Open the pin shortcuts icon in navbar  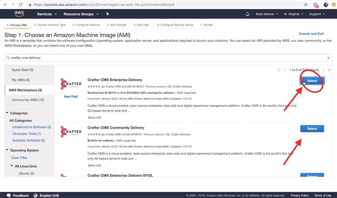pyautogui.click(x=107, y=14)
